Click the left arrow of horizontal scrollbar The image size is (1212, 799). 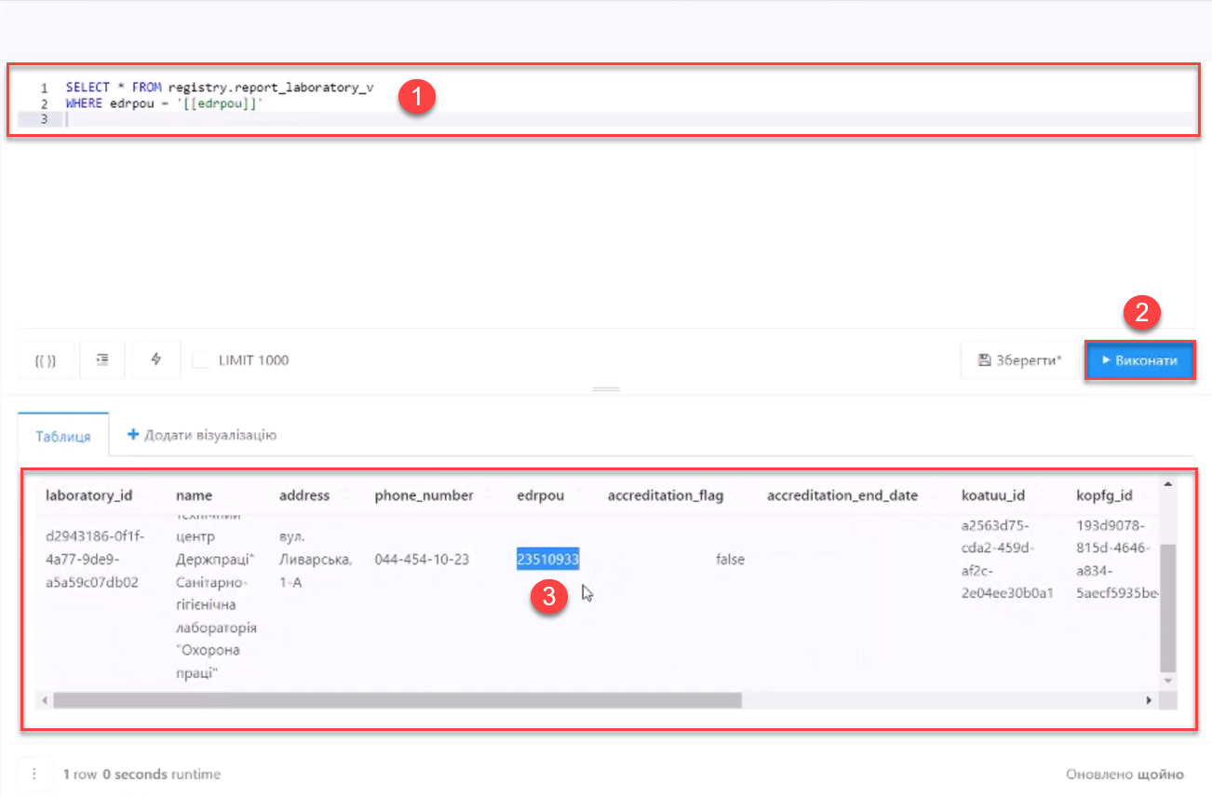44,700
